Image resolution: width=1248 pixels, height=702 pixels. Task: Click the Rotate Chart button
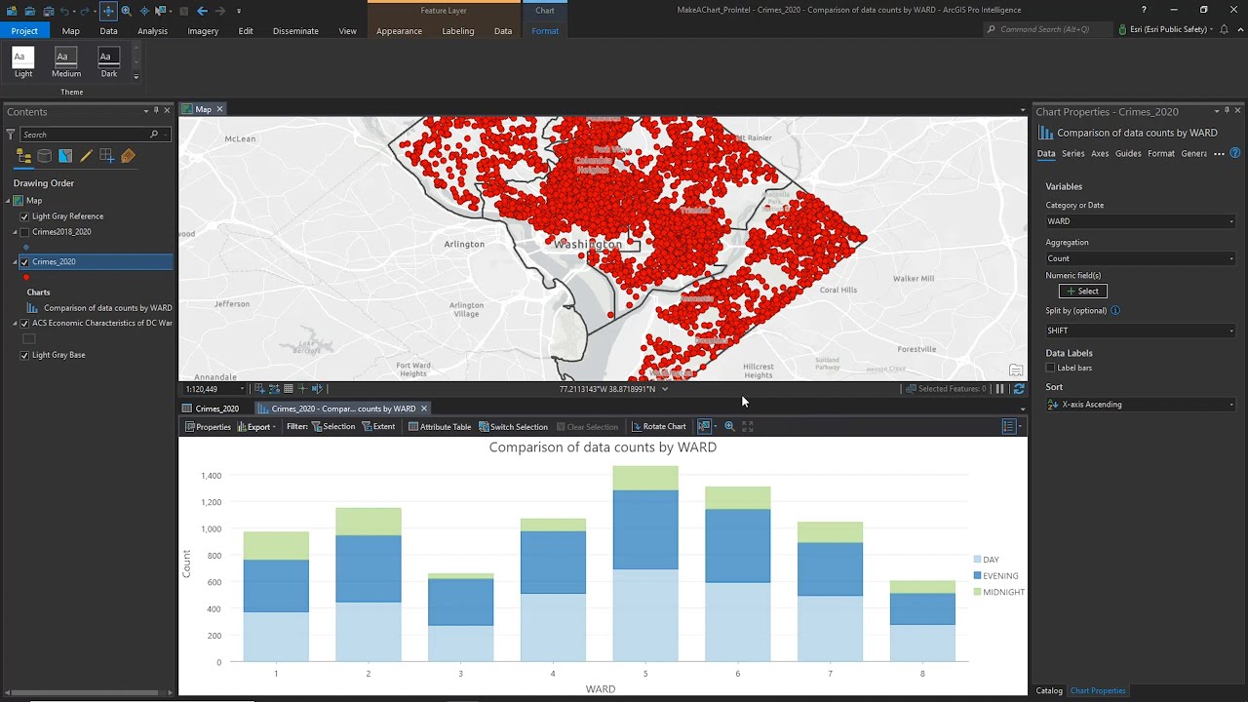pos(659,426)
